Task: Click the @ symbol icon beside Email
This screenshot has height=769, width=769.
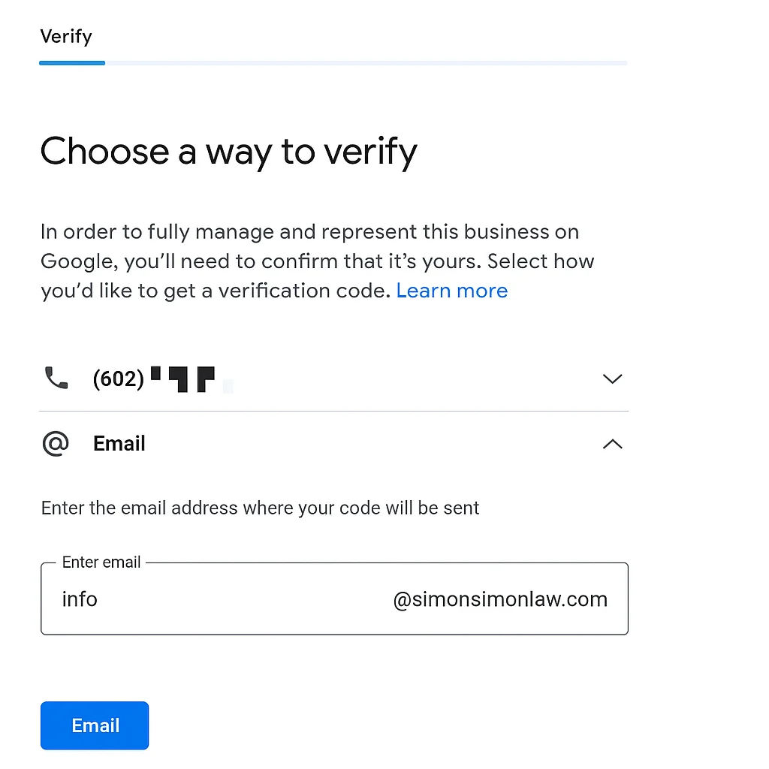Action: pyautogui.click(x=56, y=443)
